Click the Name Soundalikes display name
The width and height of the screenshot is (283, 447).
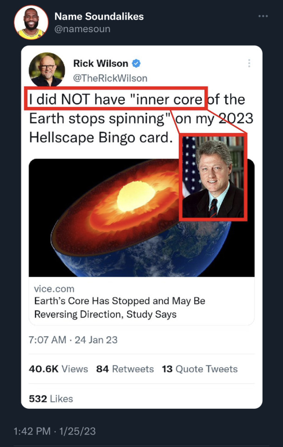(99, 16)
